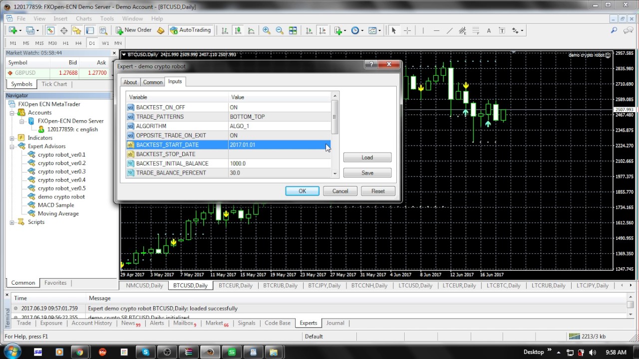The height and width of the screenshot is (359, 639).
Task: Toggle the Navigator star-folder toolbar icon
Action: coord(76,30)
